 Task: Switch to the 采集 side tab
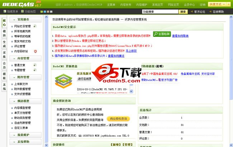[x=4, y=55]
